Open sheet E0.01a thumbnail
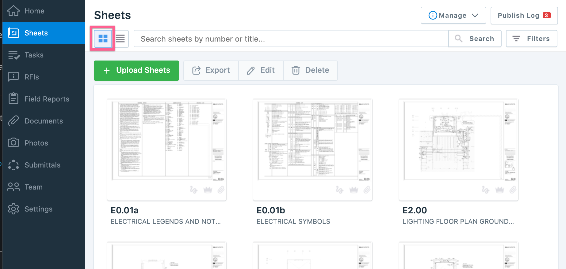 point(167,149)
